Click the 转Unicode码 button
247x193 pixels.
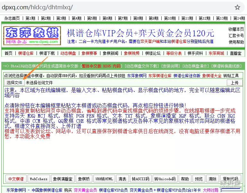[165, 179]
